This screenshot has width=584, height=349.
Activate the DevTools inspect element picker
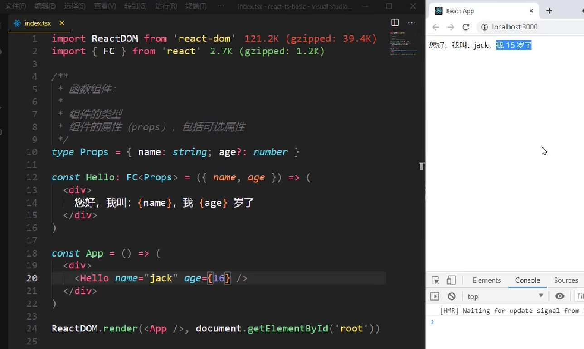click(435, 280)
